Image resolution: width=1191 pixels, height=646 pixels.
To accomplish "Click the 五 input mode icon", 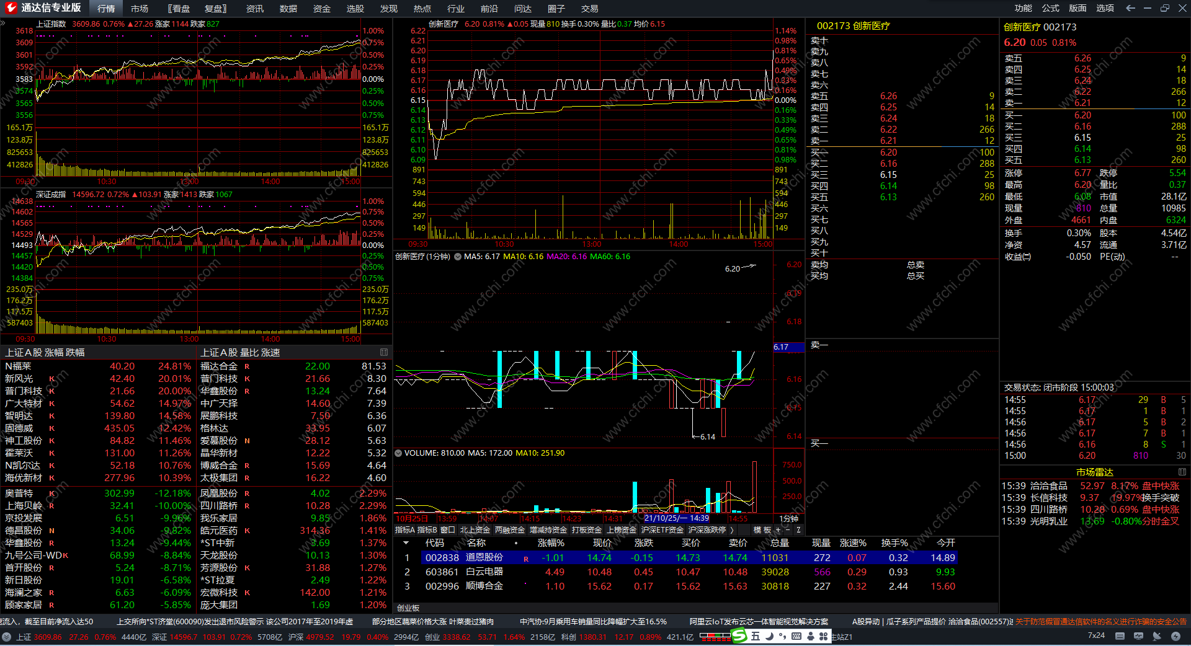I will coord(756,636).
